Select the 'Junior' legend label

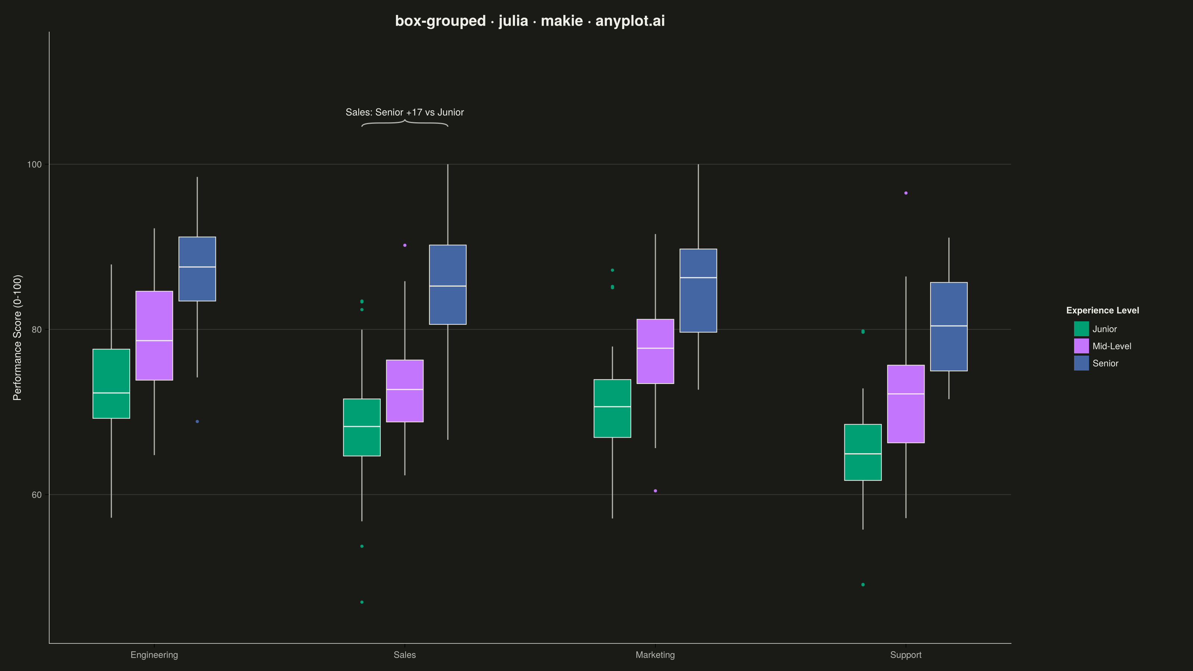pos(1105,329)
